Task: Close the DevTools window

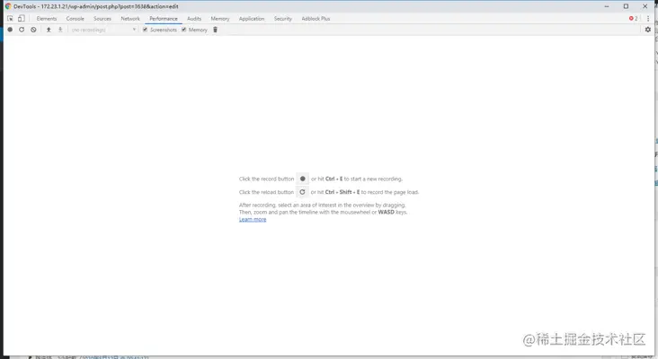Action: 645,6
